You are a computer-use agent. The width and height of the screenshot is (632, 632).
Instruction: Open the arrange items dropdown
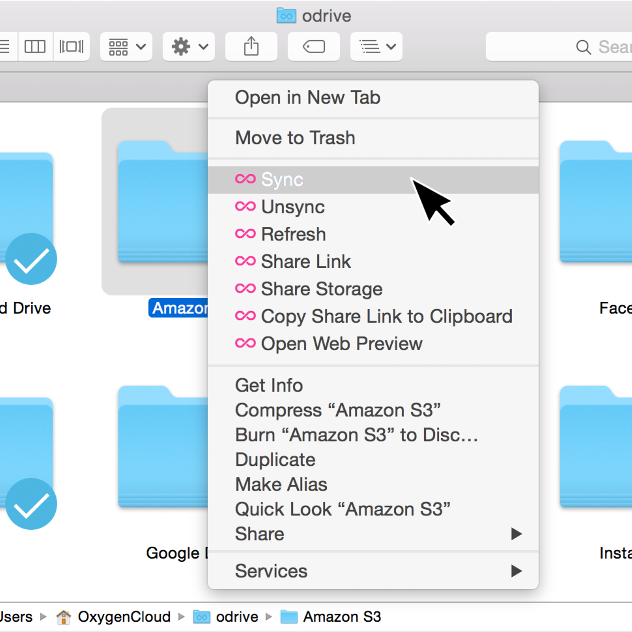[126, 47]
